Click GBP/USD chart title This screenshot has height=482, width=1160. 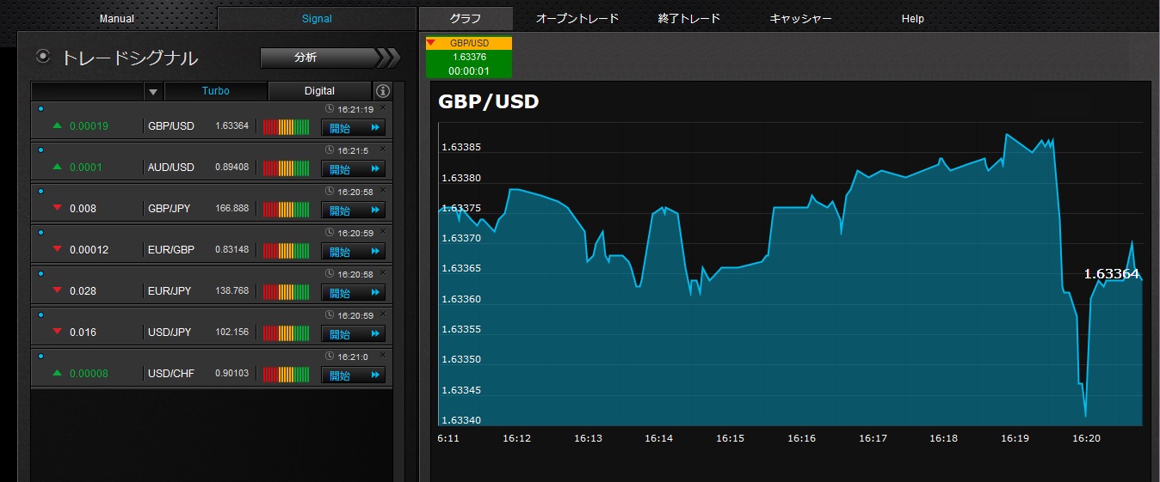(488, 101)
